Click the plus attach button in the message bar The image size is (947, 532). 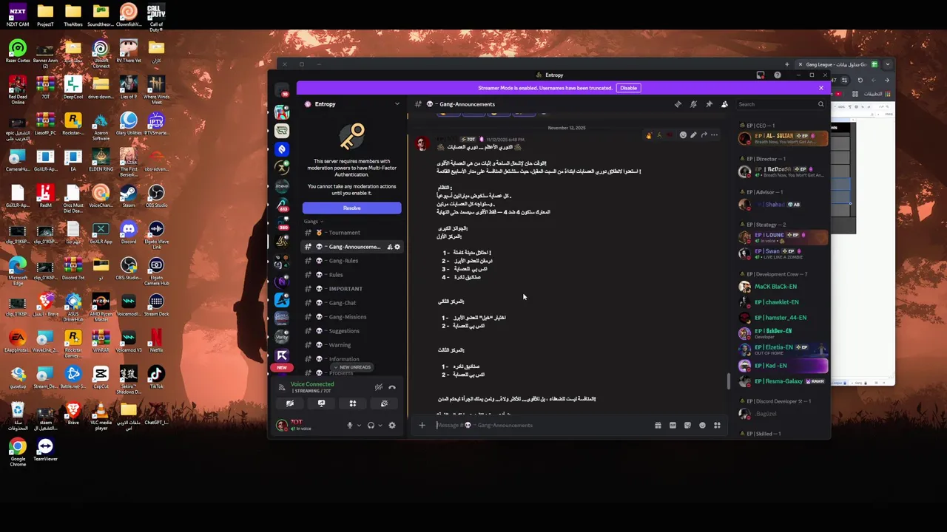422,425
